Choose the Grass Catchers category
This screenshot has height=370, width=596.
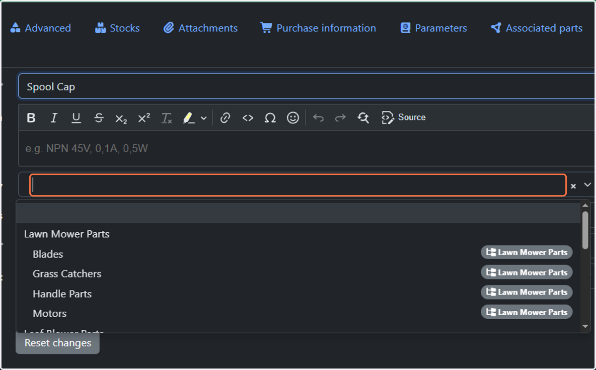(x=298, y=274)
